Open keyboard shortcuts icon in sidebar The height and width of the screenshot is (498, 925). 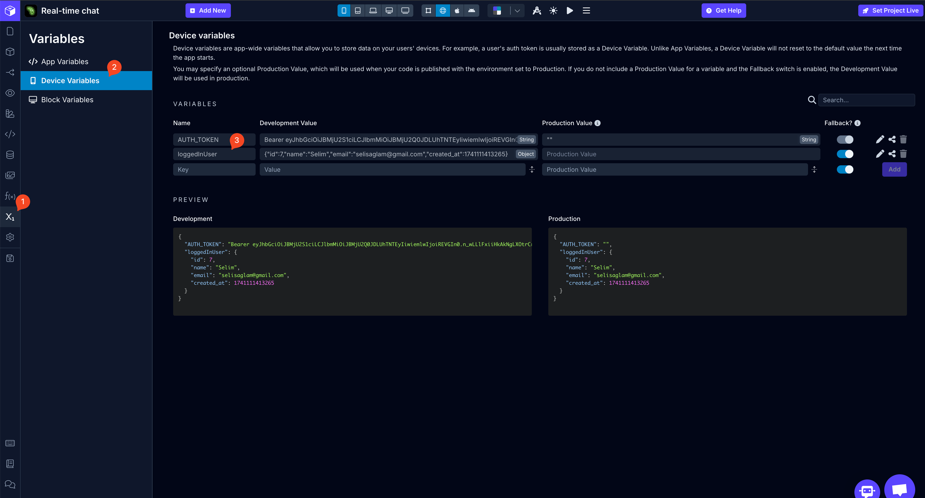tap(10, 443)
